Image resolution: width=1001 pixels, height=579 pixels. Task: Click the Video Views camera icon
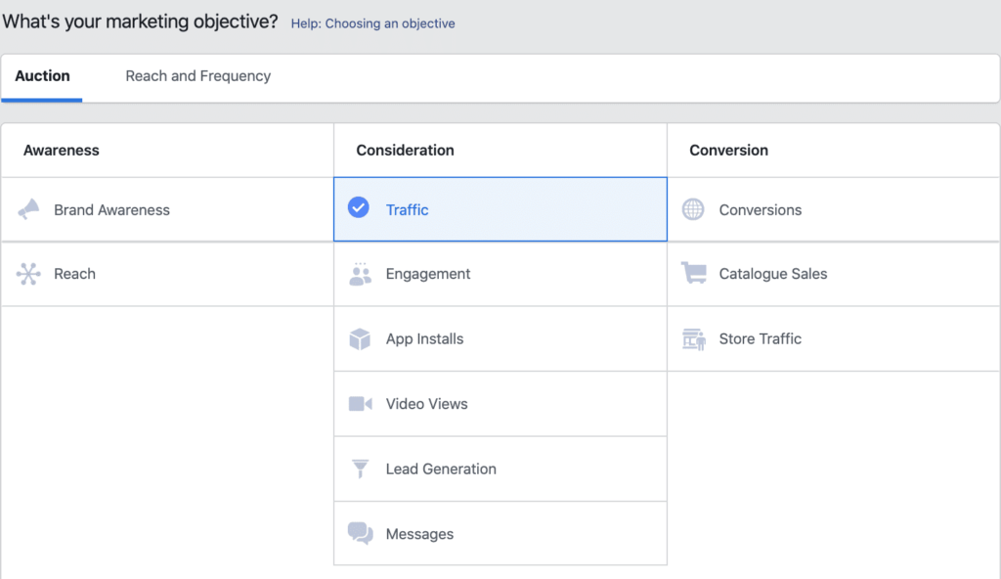pyautogui.click(x=360, y=403)
